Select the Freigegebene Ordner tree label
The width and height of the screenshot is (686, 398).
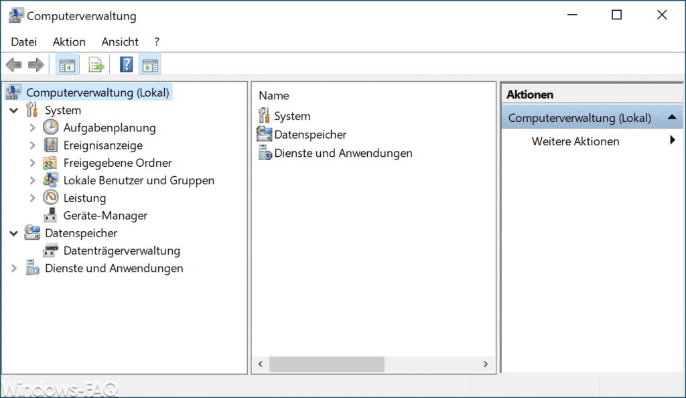pos(117,163)
